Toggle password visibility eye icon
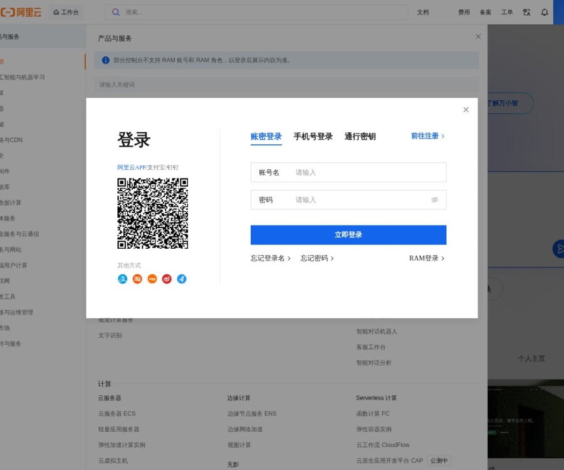The image size is (564, 470). pyautogui.click(x=434, y=199)
